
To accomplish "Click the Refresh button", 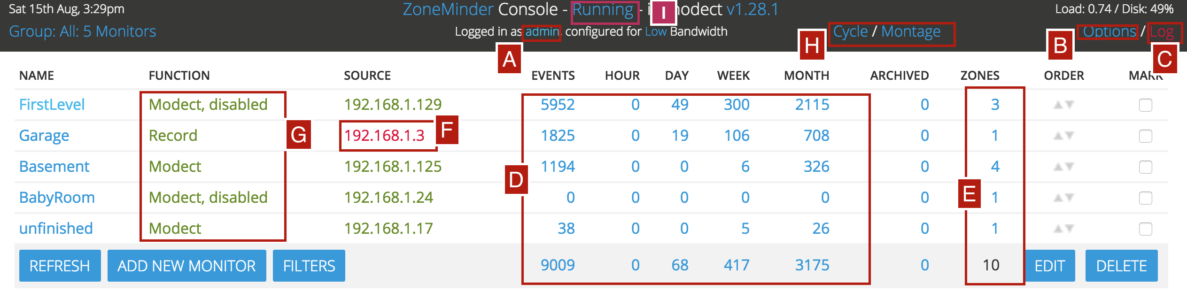I will [60, 266].
